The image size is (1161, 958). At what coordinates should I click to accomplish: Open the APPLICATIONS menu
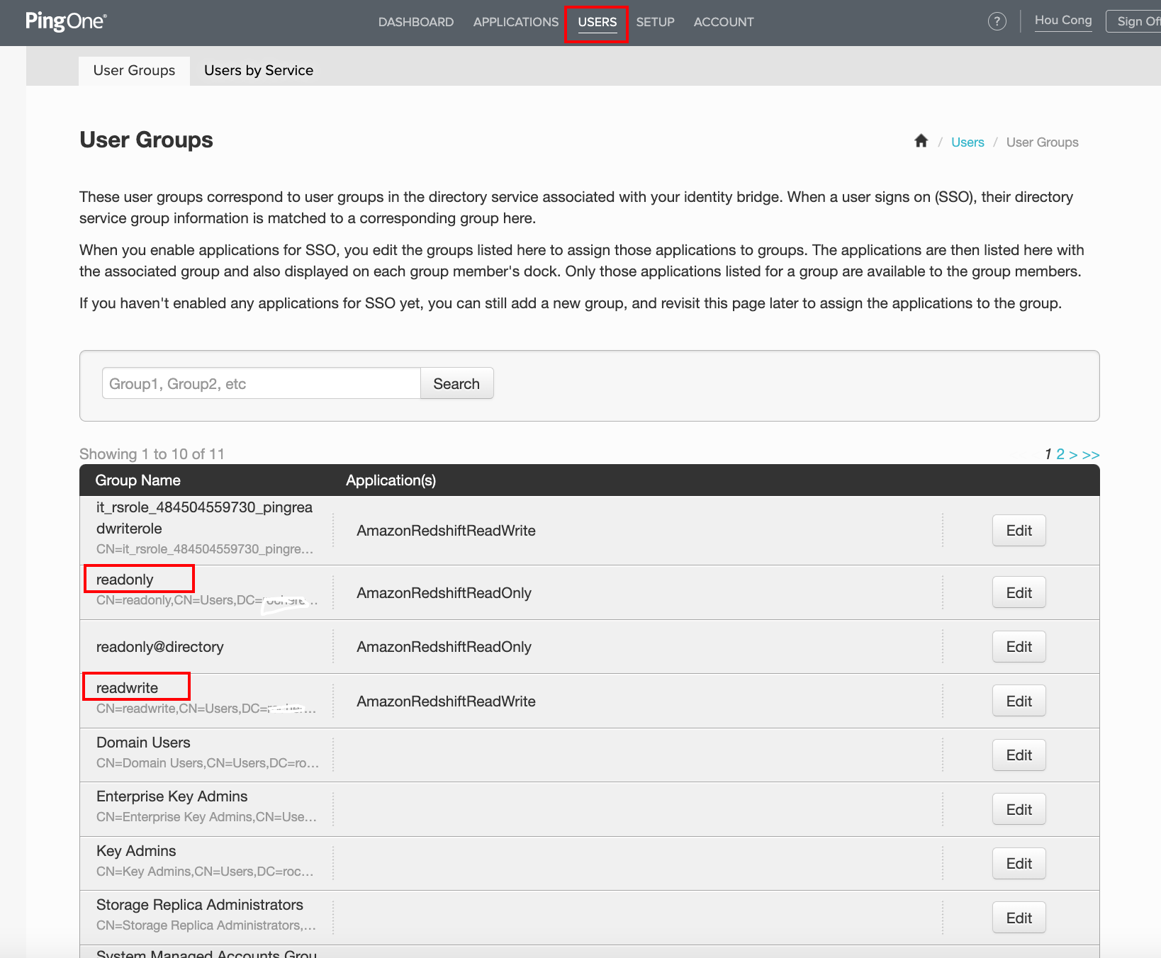pos(516,22)
